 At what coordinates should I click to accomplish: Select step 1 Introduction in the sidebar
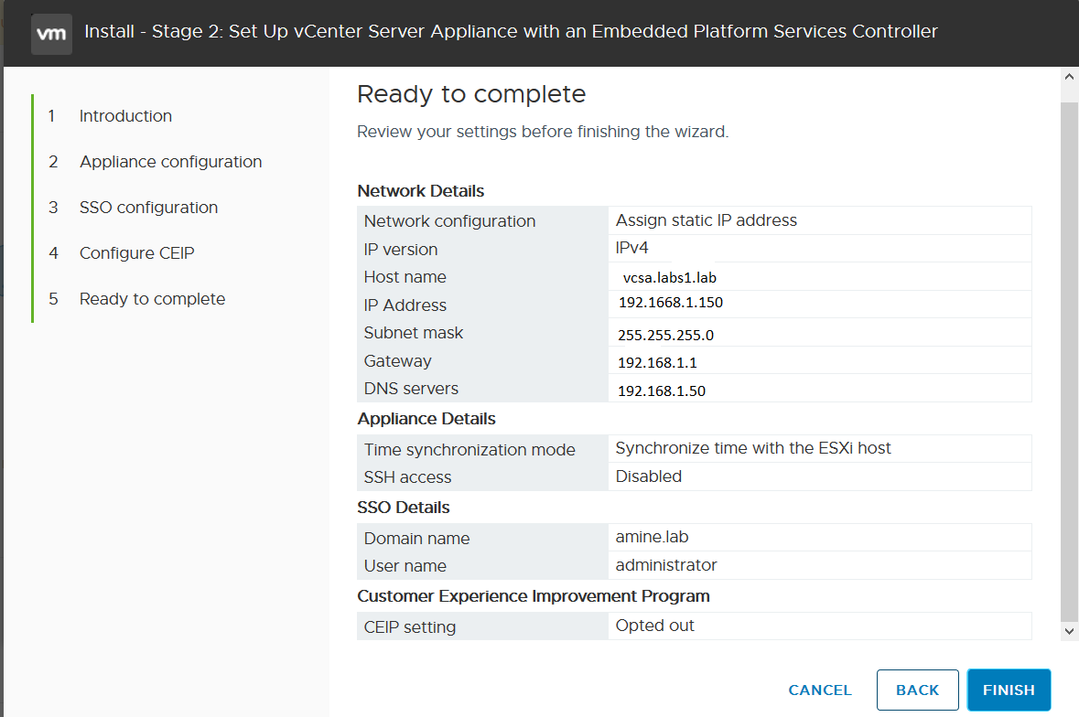[125, 115]
